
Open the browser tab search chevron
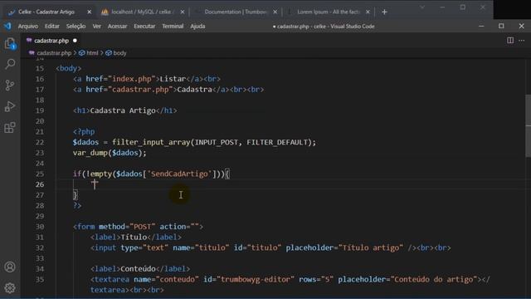(x=422, y=7)
